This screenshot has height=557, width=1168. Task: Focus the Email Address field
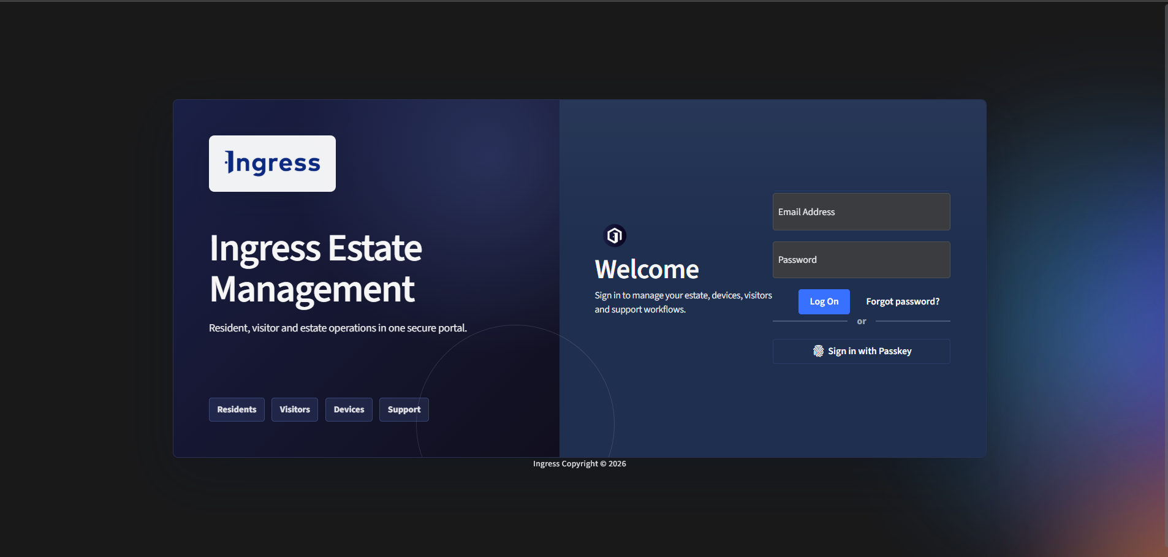tap(861, 212)
